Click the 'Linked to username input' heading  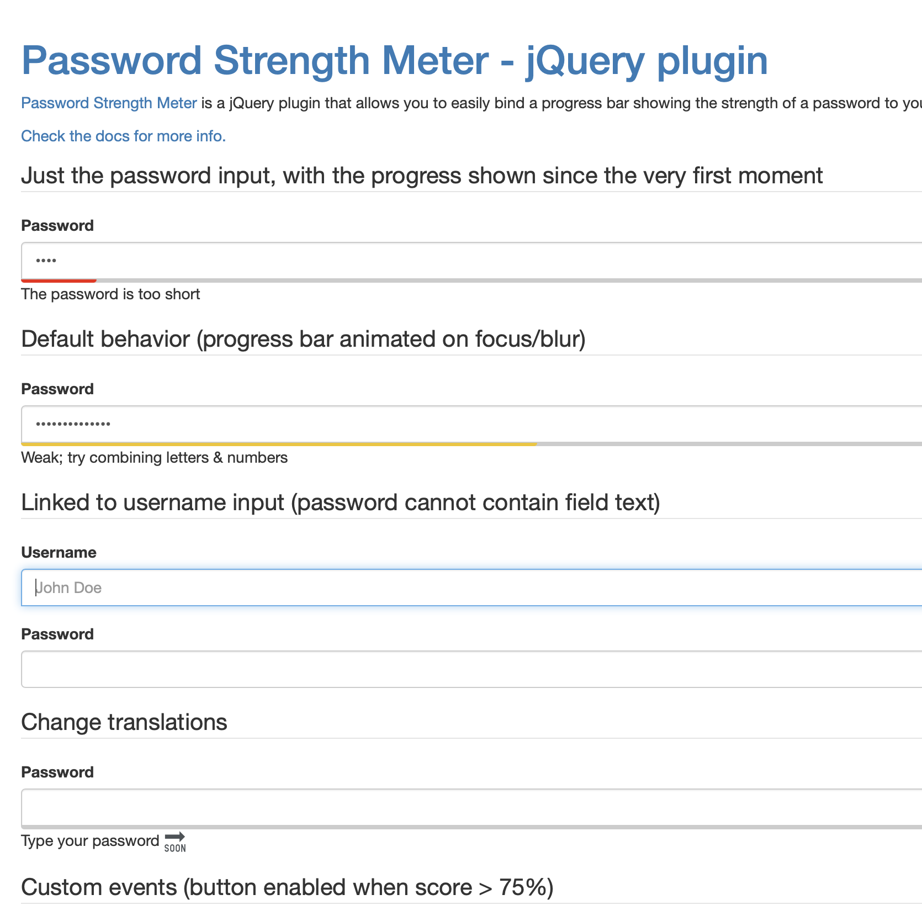(x=340, y=503)
